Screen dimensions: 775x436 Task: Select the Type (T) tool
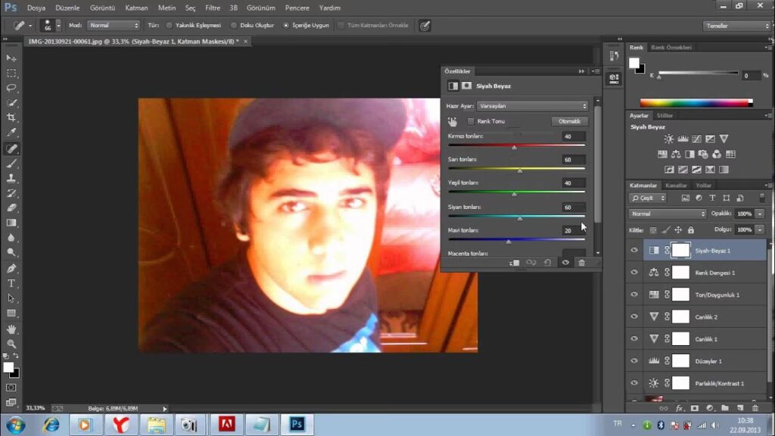click(x=11, y=283)
